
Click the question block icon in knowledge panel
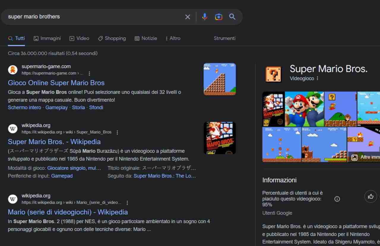[x=273, y=74]
